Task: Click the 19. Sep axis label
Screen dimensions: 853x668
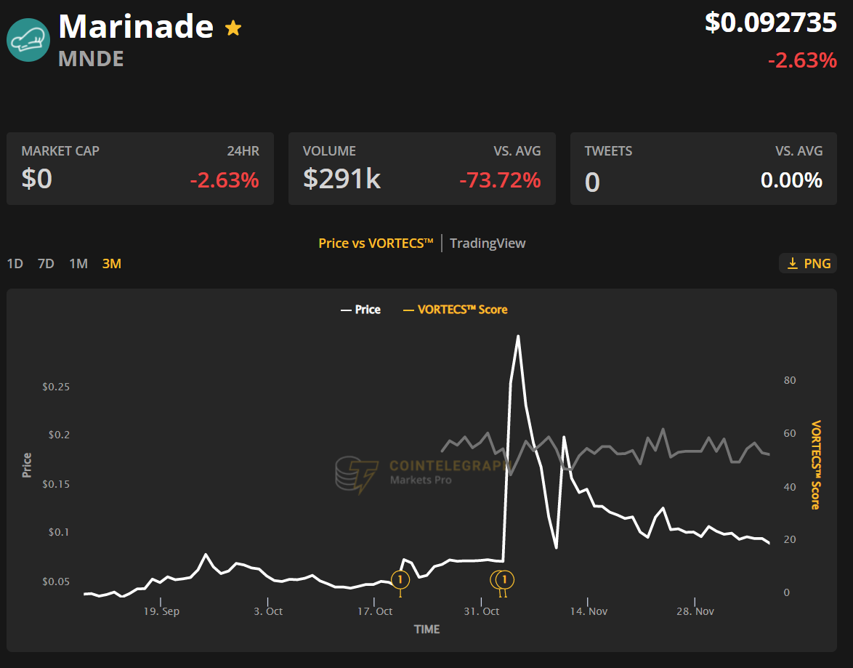Action: pyautogui.click(x=161, y=611)
